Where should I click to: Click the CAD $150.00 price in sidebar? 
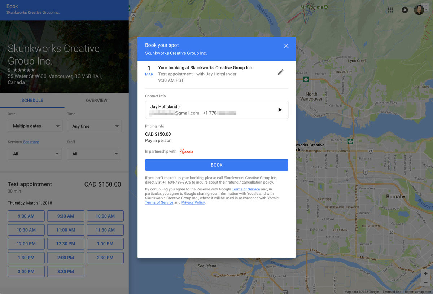pyautogui.click(x=102, y=184)
